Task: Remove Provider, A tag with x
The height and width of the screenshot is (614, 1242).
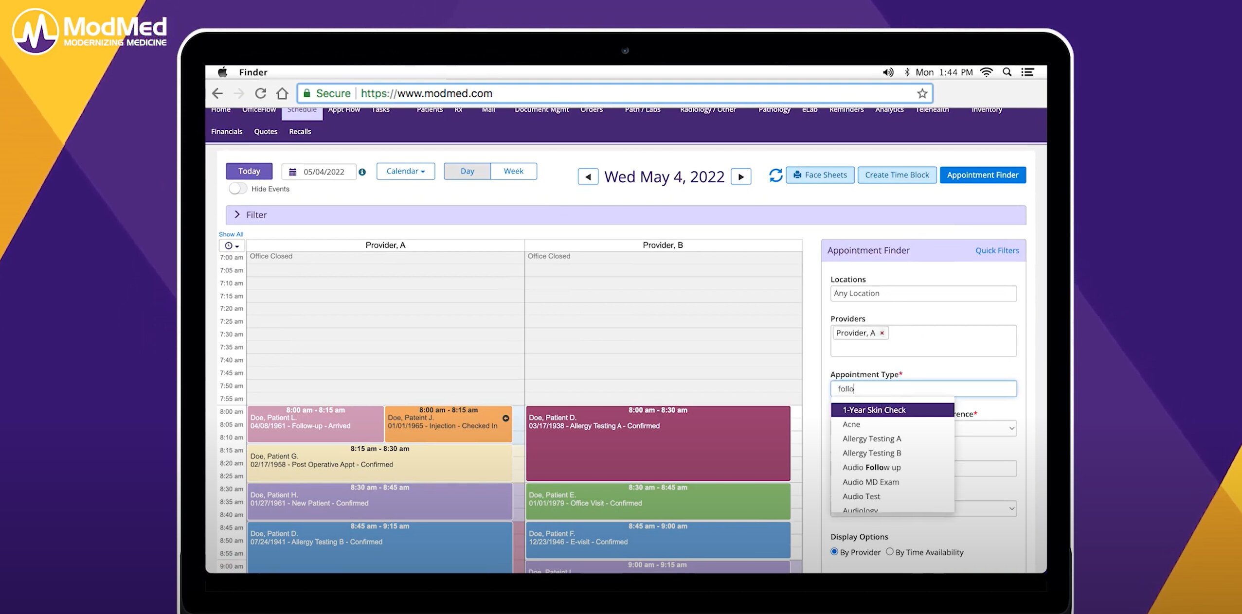Action: coord(882,333)
